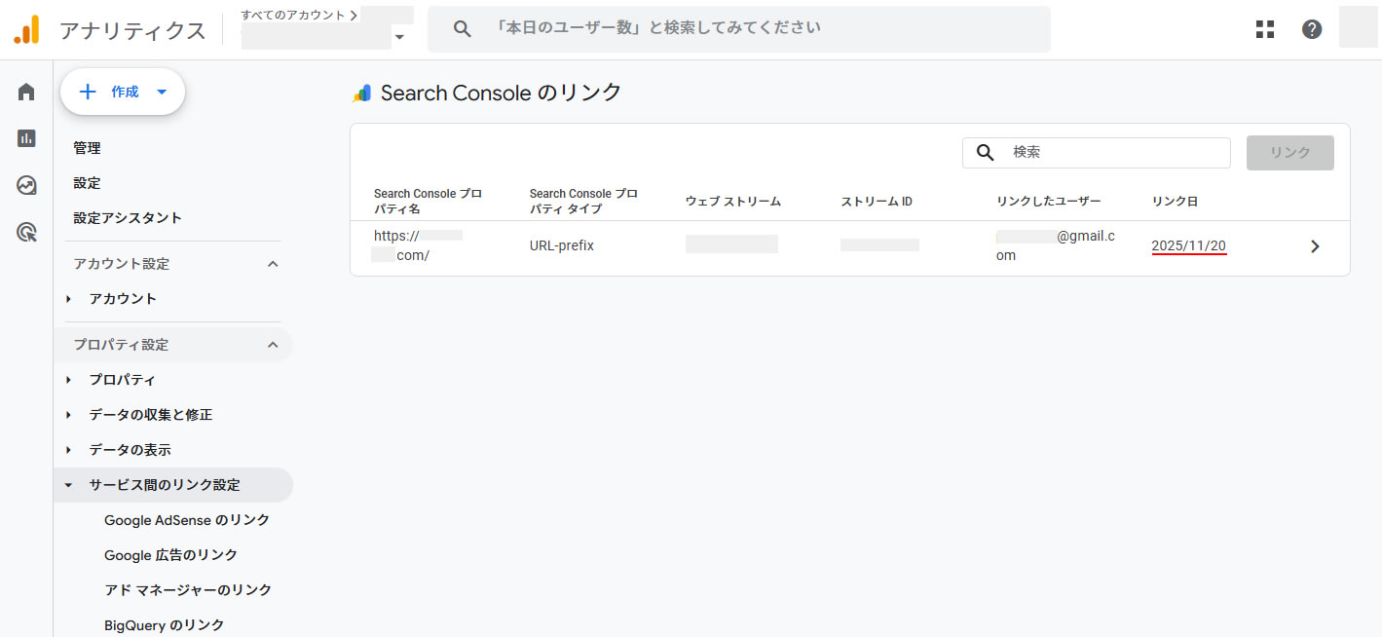Image resolution: width=1382 pixels, height=637 pixels.
Task: Open the account switcher dropdown arrow
Action: 399,36
